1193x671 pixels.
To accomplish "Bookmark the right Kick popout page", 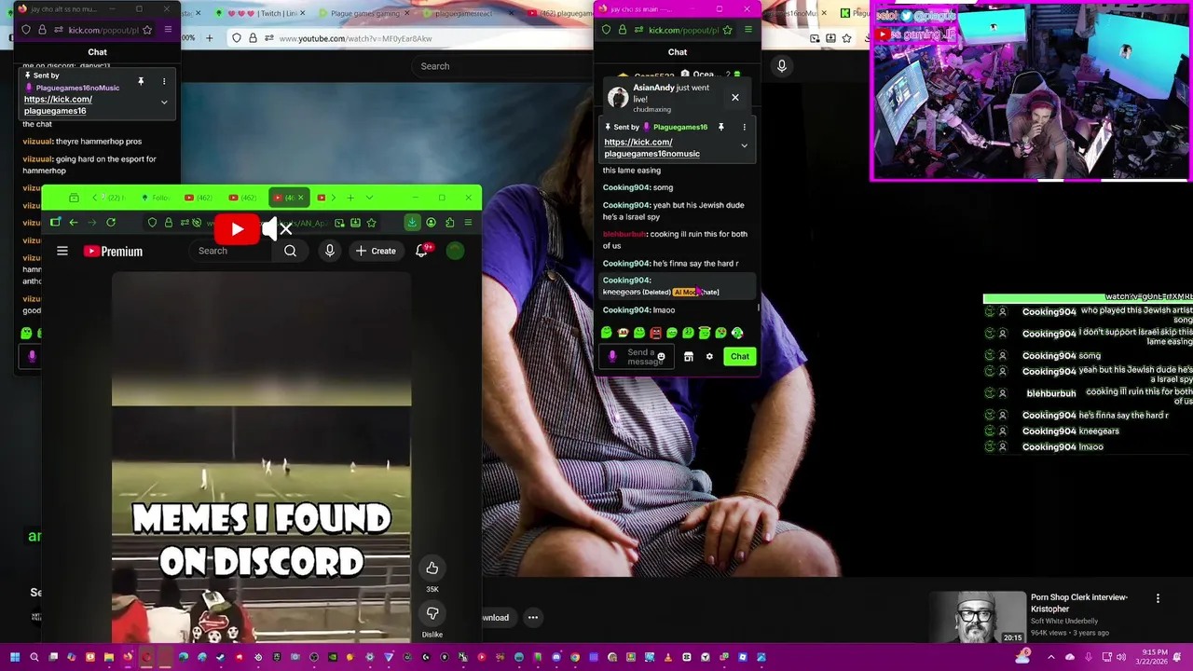I will click(x=727, y=30).
